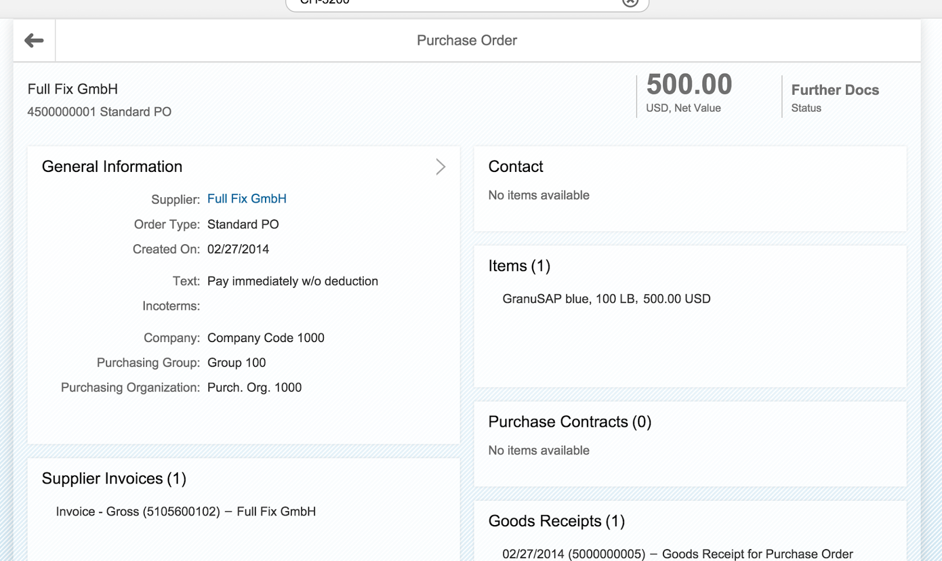Click the 4500000001 Standard PO subtitle
This screenshot has height=561, width=942.
click(99, 112)
